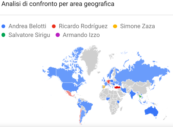Screen dimensions: 173x127
Task: Click the Analisi di confronto per area geografica heading
Action: 58,4
